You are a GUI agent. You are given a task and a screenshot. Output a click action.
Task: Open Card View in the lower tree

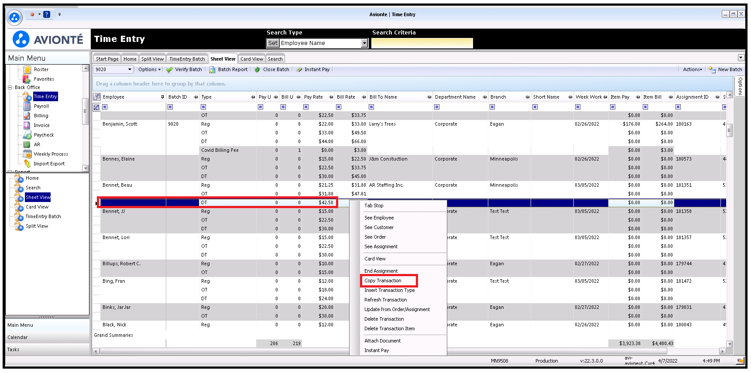[x=37, y=207]
